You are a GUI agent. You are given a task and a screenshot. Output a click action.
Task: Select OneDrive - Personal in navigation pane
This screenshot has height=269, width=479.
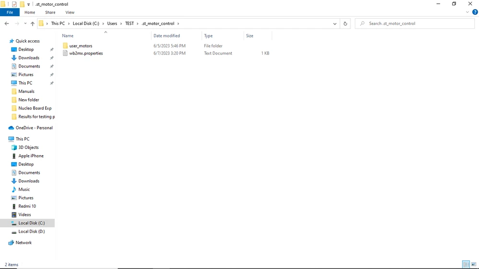(x=34, y=128)
